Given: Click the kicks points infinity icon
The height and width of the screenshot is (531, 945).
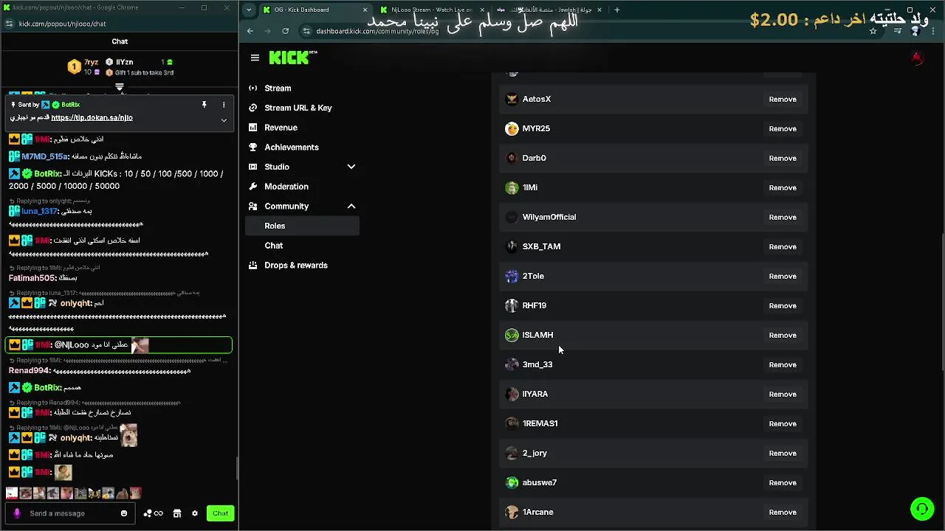Looking at the screenshot, I should coord(154,513).
